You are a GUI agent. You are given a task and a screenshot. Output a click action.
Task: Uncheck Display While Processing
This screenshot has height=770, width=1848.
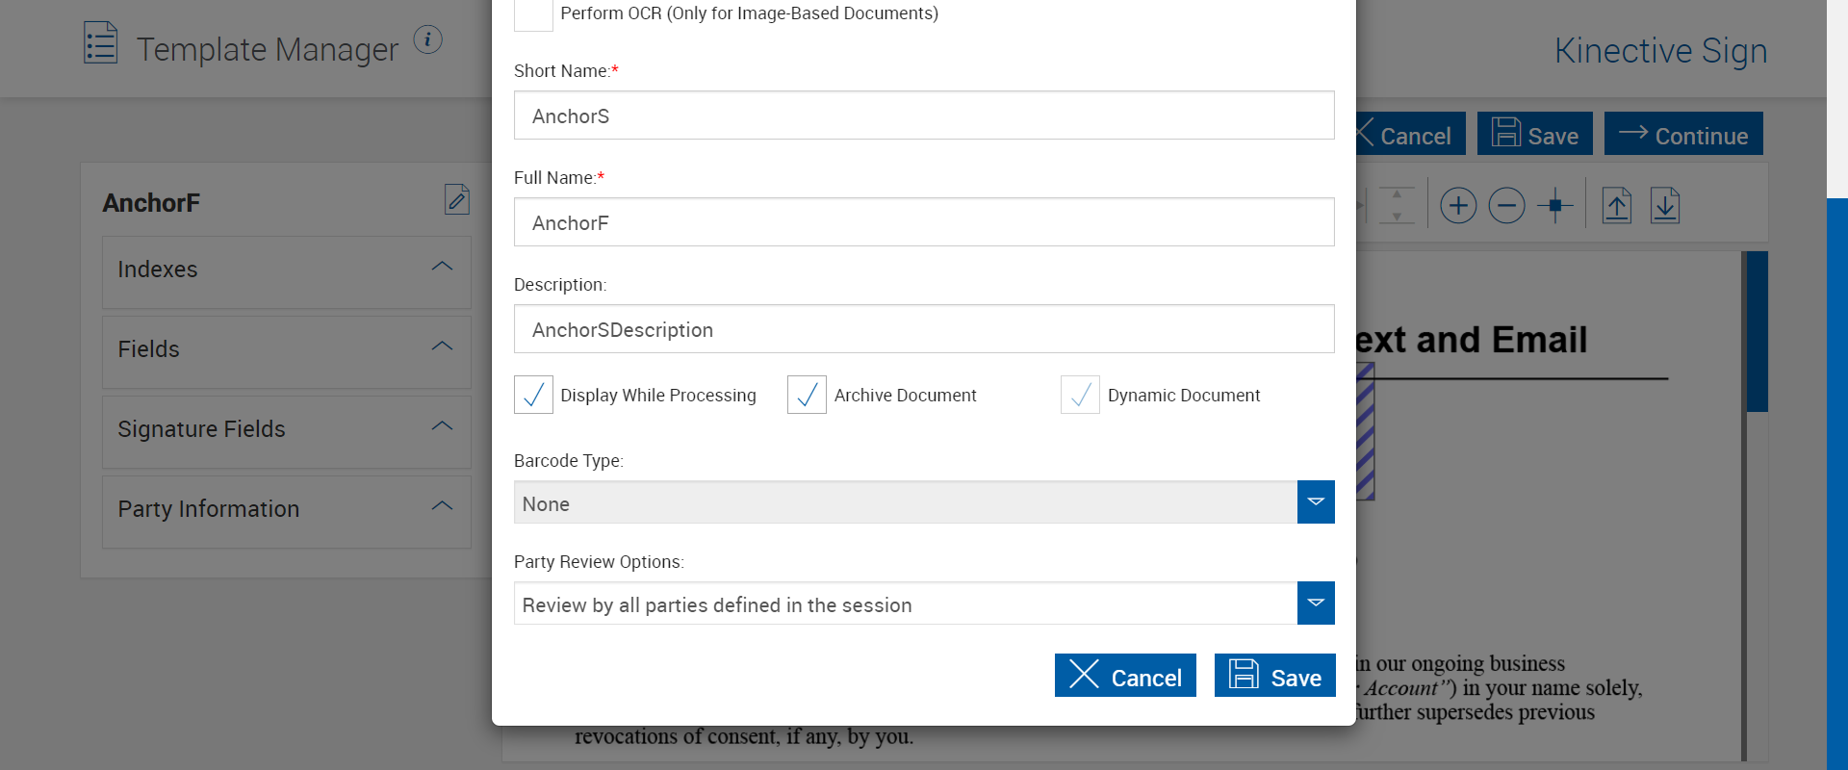pyautogui.click(x=533, y=395)
